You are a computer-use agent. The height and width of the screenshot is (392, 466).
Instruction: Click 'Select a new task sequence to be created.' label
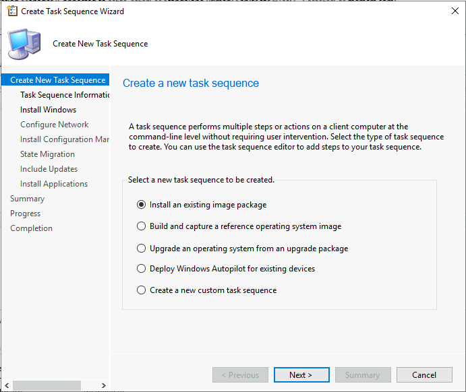point(201,180)
